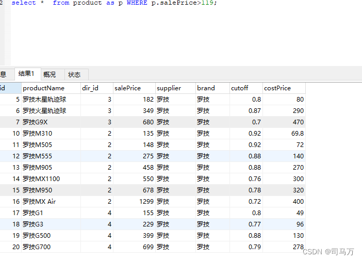Click salePrice value 680
This screenshot has width=362, height=260.
[x=135, y=122]
